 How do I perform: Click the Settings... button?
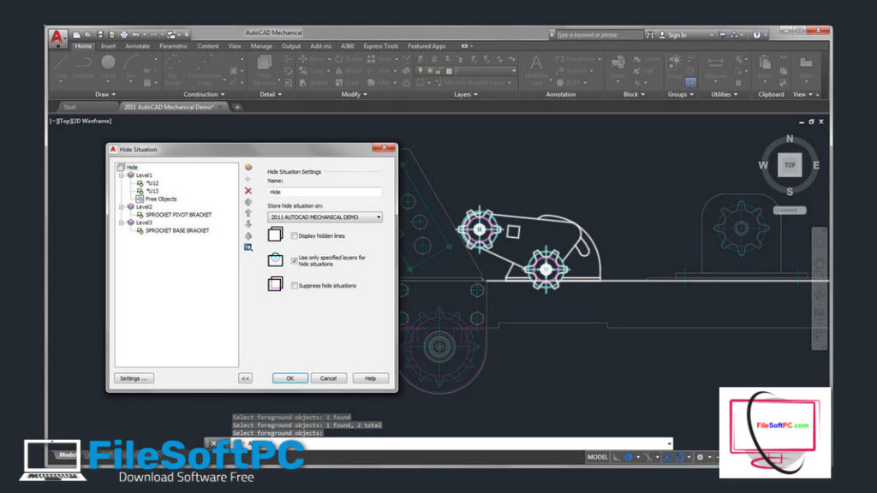tap(134, 378)
